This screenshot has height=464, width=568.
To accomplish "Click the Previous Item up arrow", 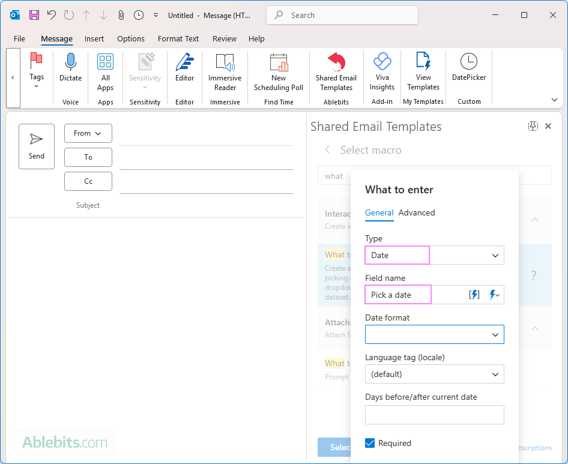I will [x=86, y=15].
